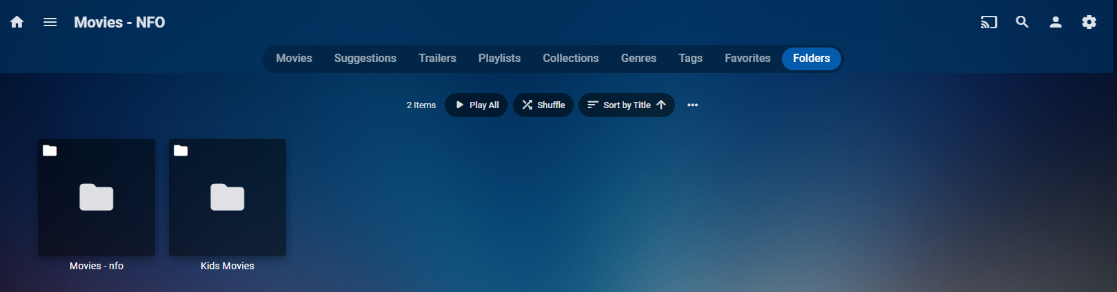Screen dimensions: 1117x292
Task: Click the Shuffle button
Action: click(543, 105)
